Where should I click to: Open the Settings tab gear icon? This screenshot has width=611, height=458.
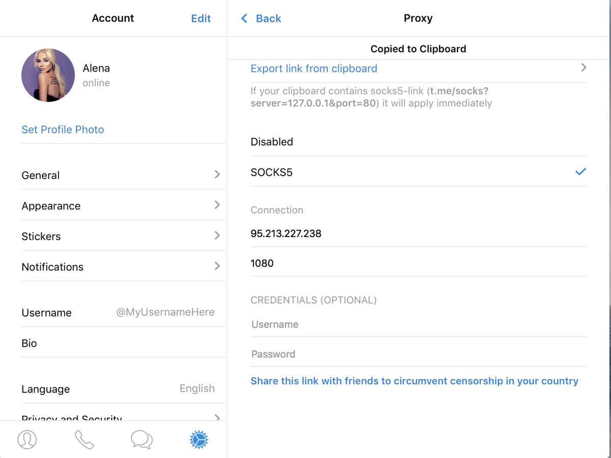[199, 440]
